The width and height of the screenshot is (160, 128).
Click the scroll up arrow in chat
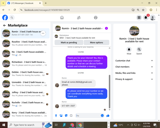109,48
